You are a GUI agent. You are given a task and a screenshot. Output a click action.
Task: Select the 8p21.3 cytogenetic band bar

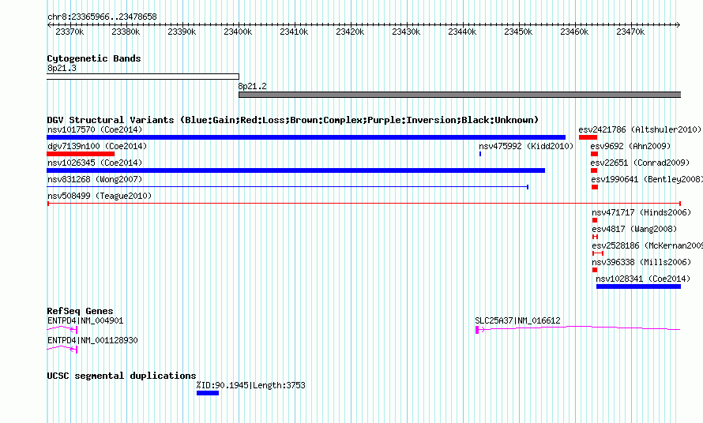[x=143, y=77]
